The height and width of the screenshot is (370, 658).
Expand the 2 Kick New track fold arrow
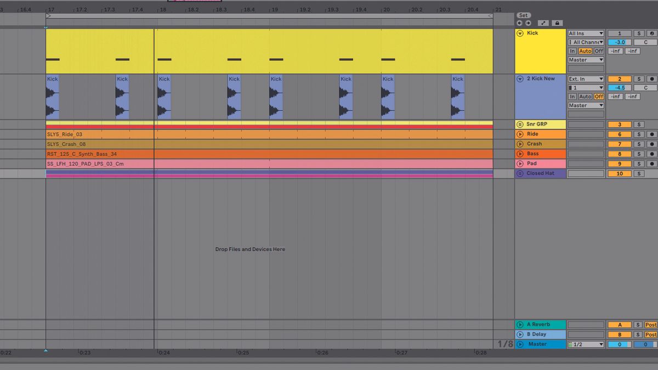(520, 78)
